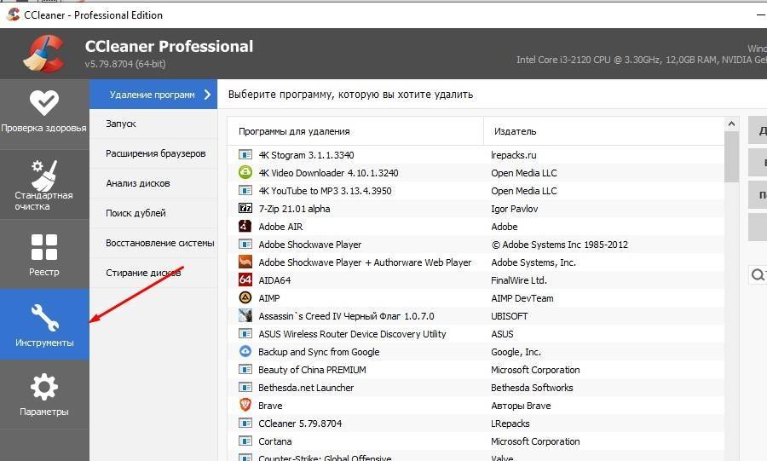The width and height of the screenshot is (767, 461).
Task: Open Duplicate Finder (Поиск дублей) section
Action: tap(136, 213)
